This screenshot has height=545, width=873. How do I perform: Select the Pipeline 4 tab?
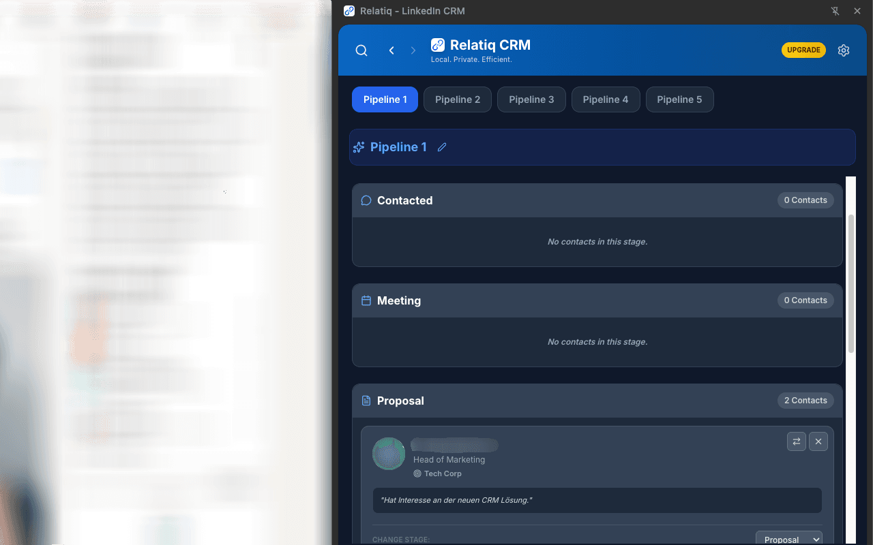click(606, 99)
